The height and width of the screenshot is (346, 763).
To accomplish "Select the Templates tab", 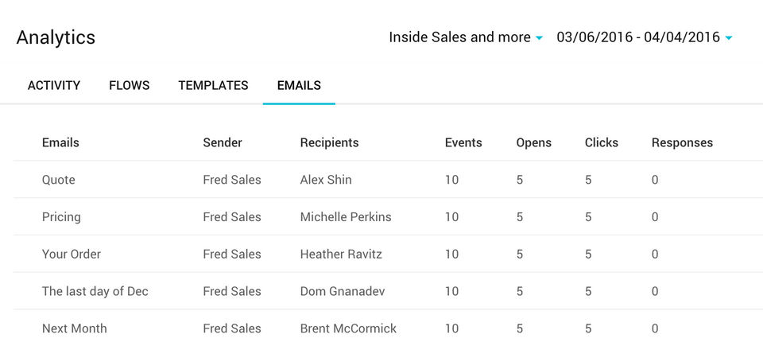I will pos(213,85).
